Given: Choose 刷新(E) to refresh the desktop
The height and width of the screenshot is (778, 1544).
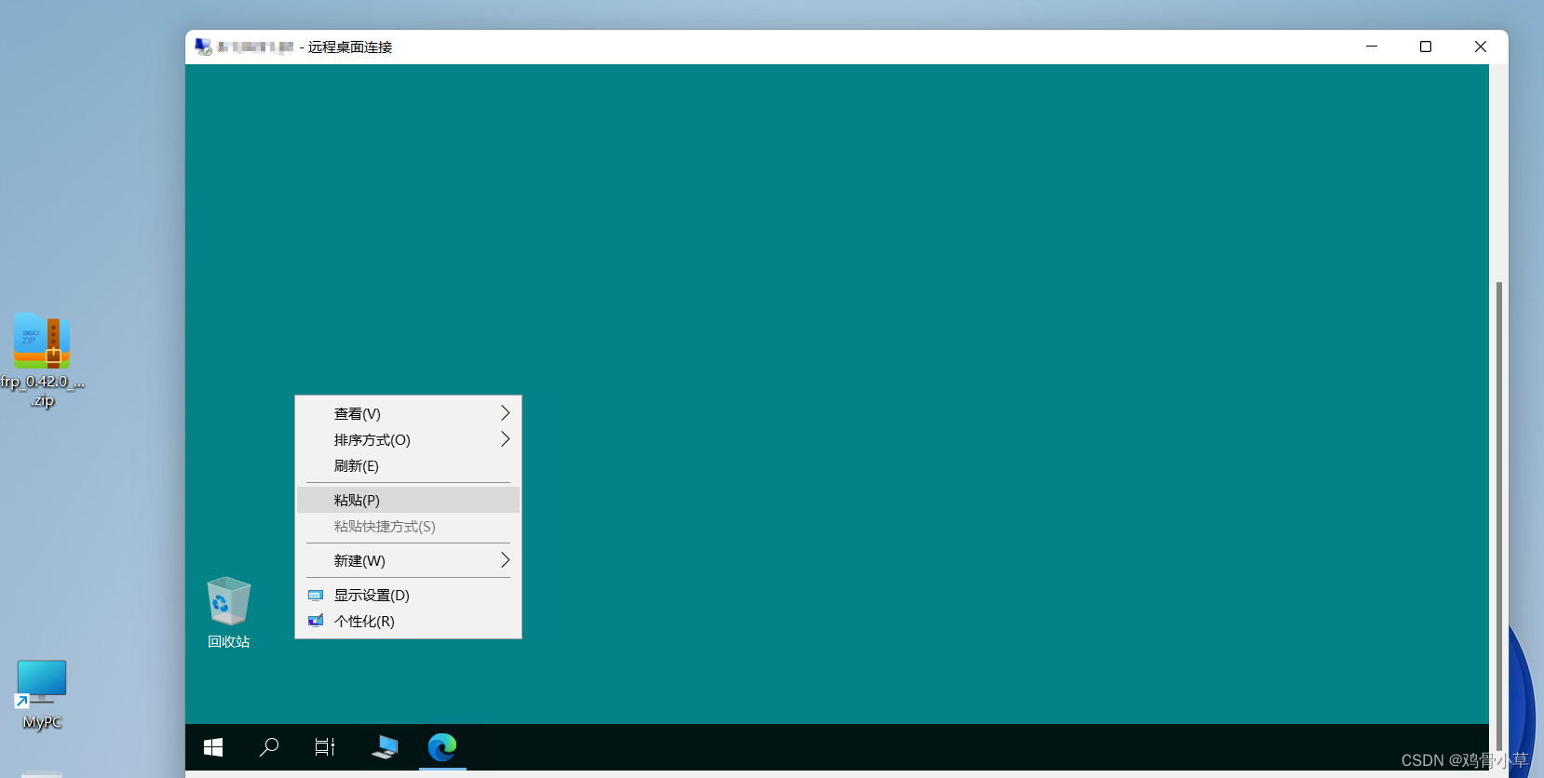Looking at the screenshot, I should pyautogui.click(x=408, y=465).
